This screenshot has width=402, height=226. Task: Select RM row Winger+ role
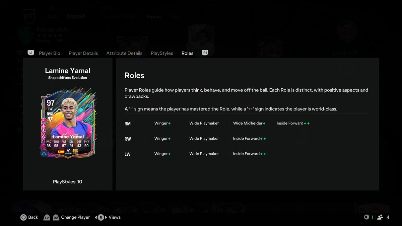point(162,123)
